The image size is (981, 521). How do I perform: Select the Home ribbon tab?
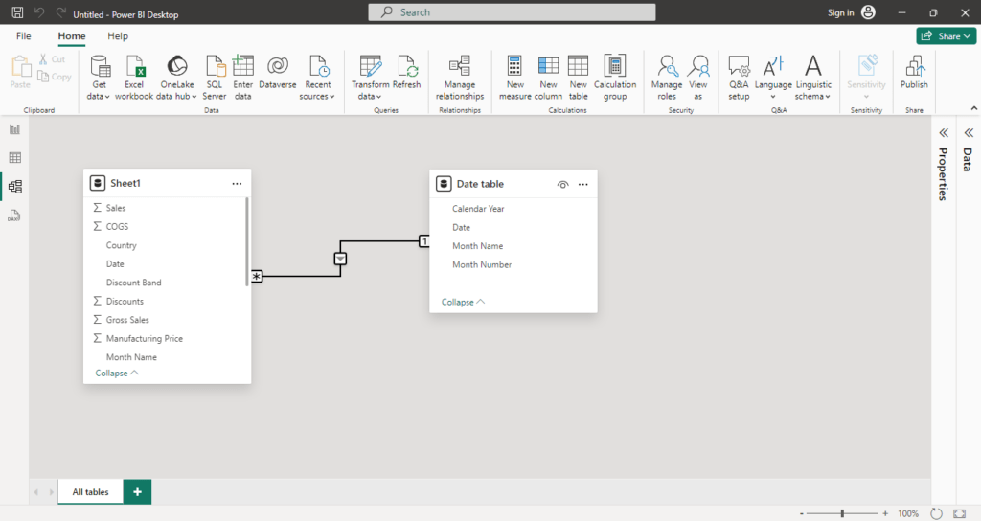72,36
